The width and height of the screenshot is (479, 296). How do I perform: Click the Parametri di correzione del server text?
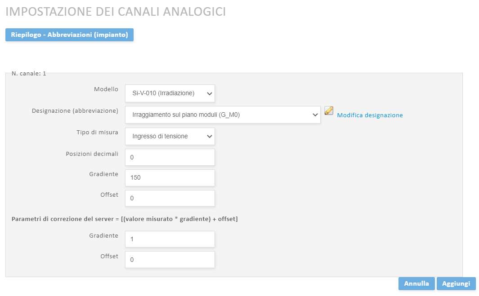pos(125,219)
